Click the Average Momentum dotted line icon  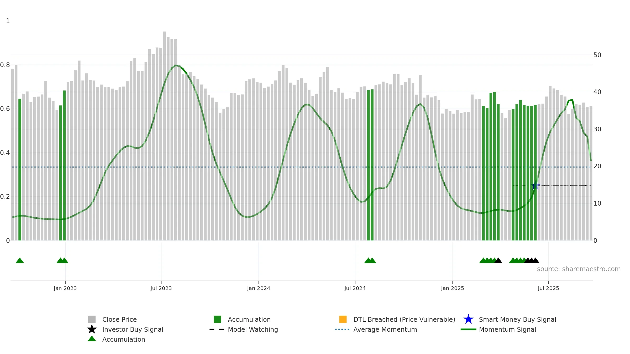[342, 329]
